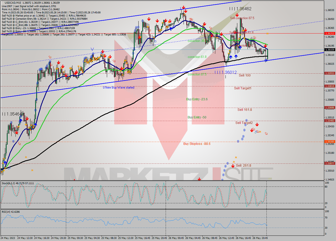Click the red 1.36313 price tag

click(330, 34)
